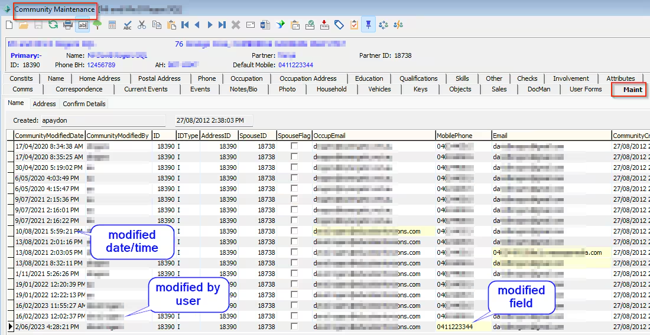
Task: Toggle SpouseFlag checkbox in 10/08/2021 row
Action: pyautogui.click(x=294, y=231)
